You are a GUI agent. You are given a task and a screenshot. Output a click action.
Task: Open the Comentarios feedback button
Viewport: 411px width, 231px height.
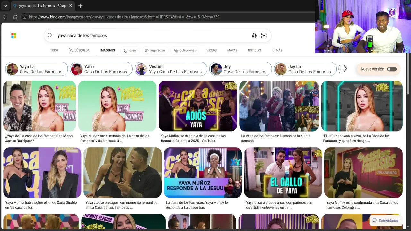385,220
